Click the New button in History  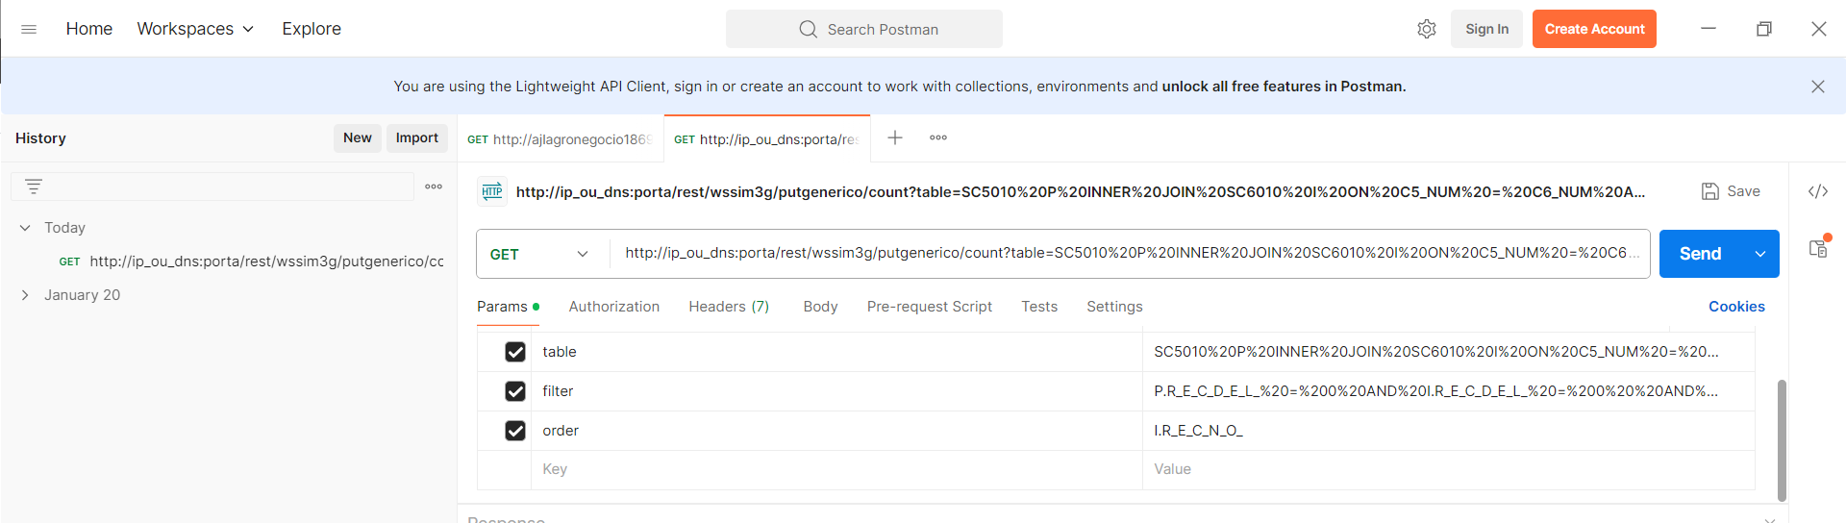tap(358, 137)
